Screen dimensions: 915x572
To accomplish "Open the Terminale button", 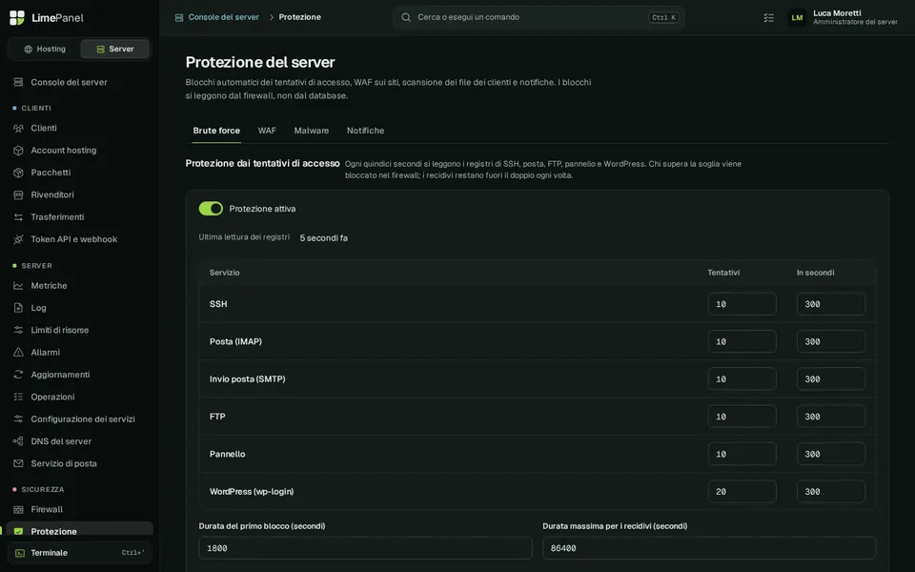I will coord(80,553).
